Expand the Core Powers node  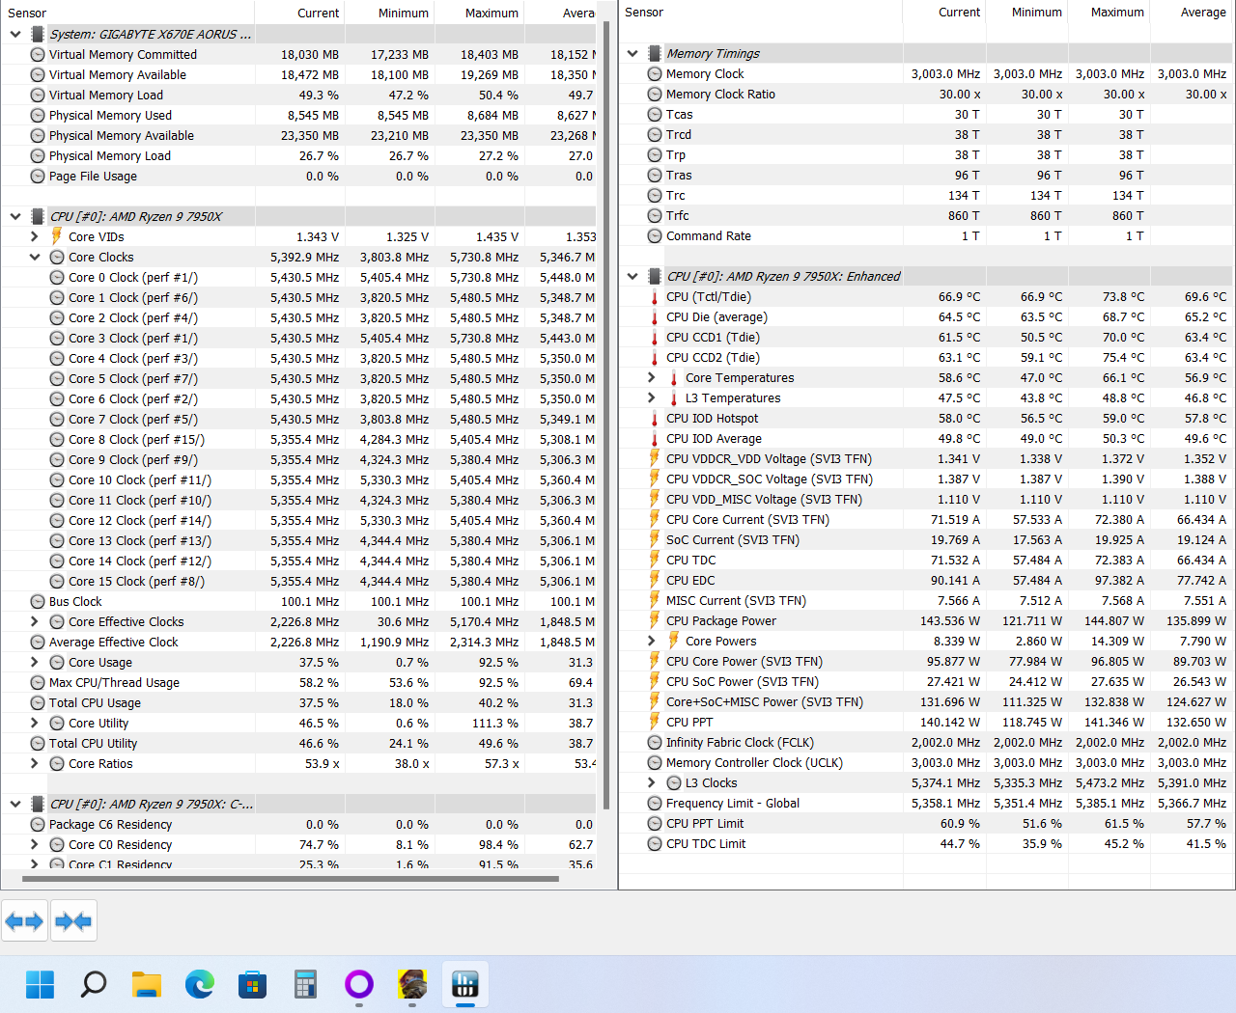[652, 642]
